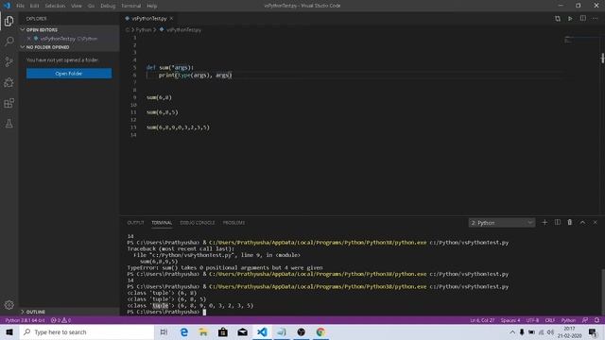Image resolution: width=605 pixels, height=340 pixels.
Task: Show hidden system tray icons
Action: 512,331
